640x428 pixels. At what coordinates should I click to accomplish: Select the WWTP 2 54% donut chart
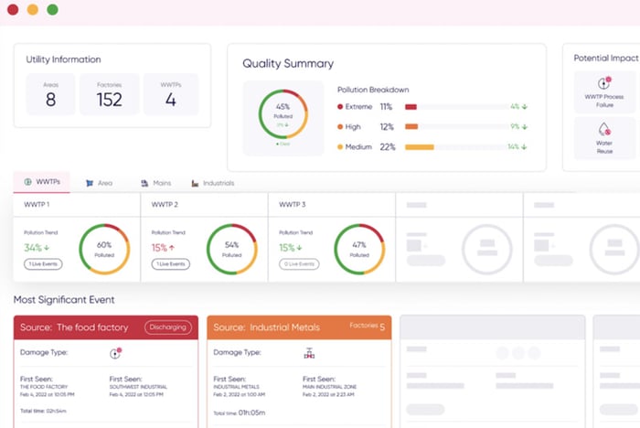point(232,249)
